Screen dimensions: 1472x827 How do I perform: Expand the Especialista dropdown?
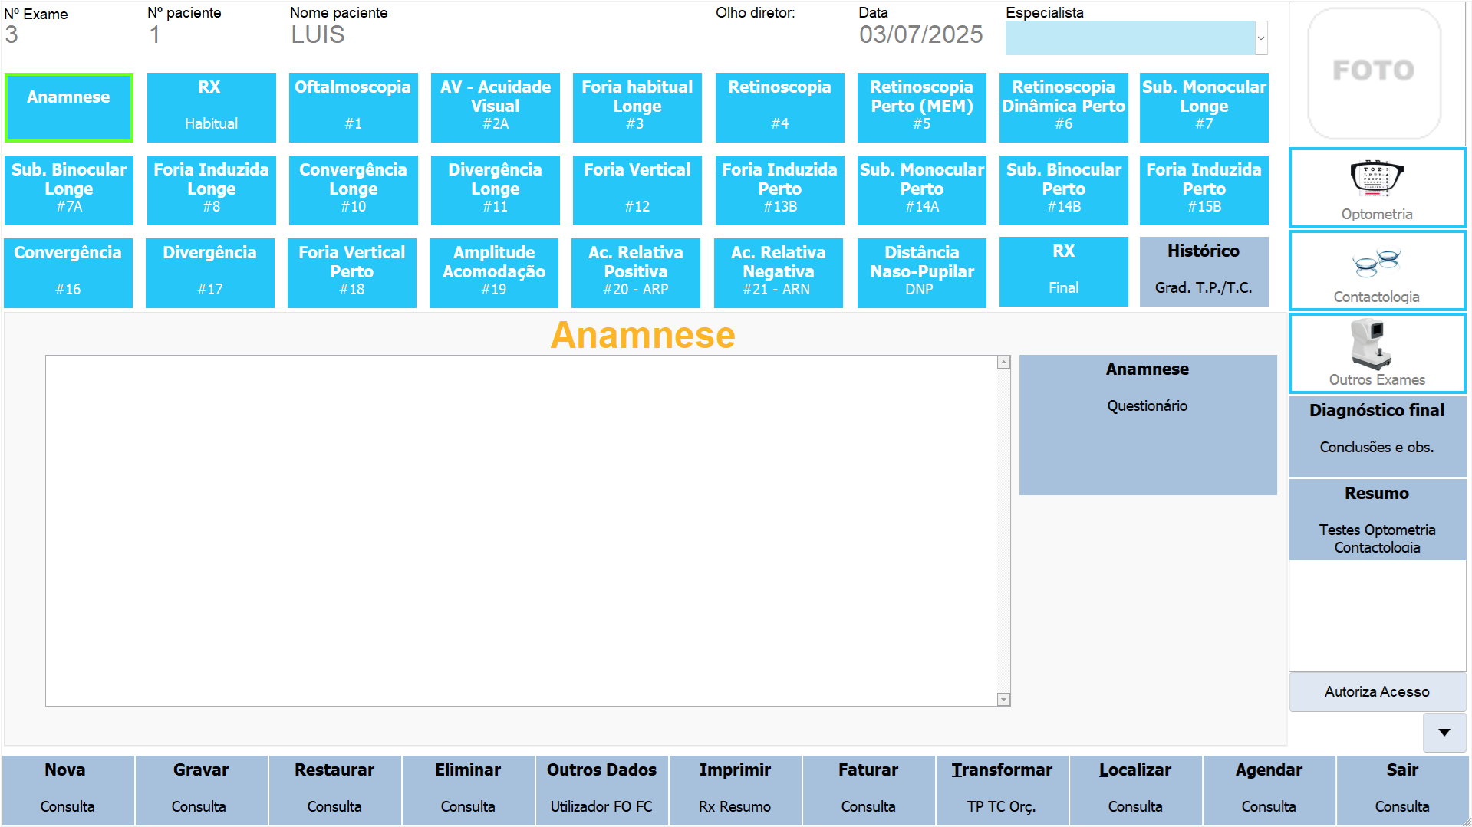tap(1260, 38)
